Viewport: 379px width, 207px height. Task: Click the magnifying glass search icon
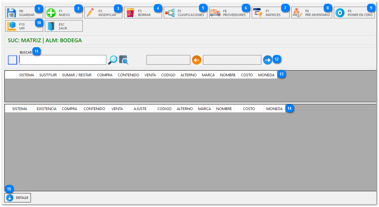[113, 60]
